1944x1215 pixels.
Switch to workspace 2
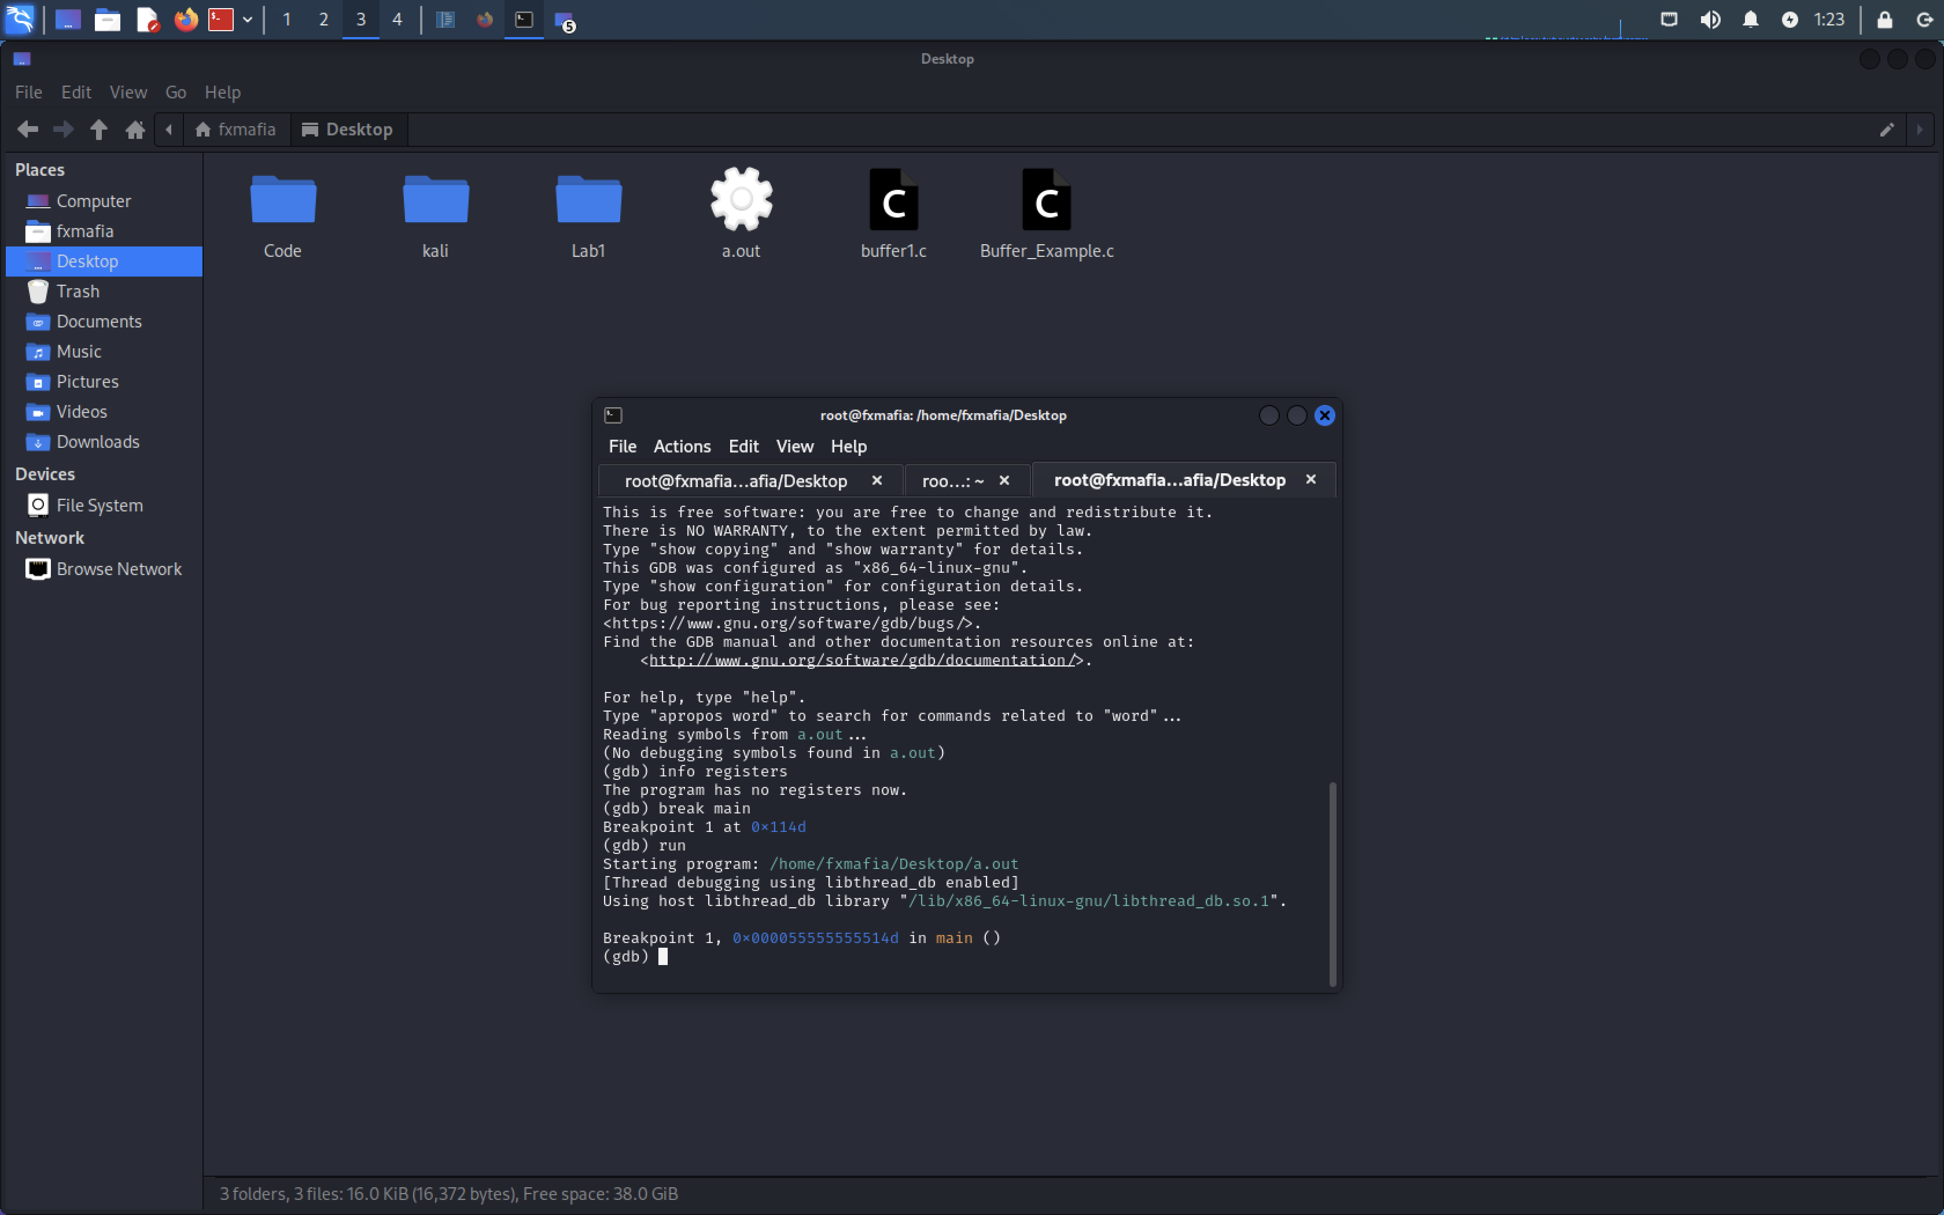tap(324, 19)
